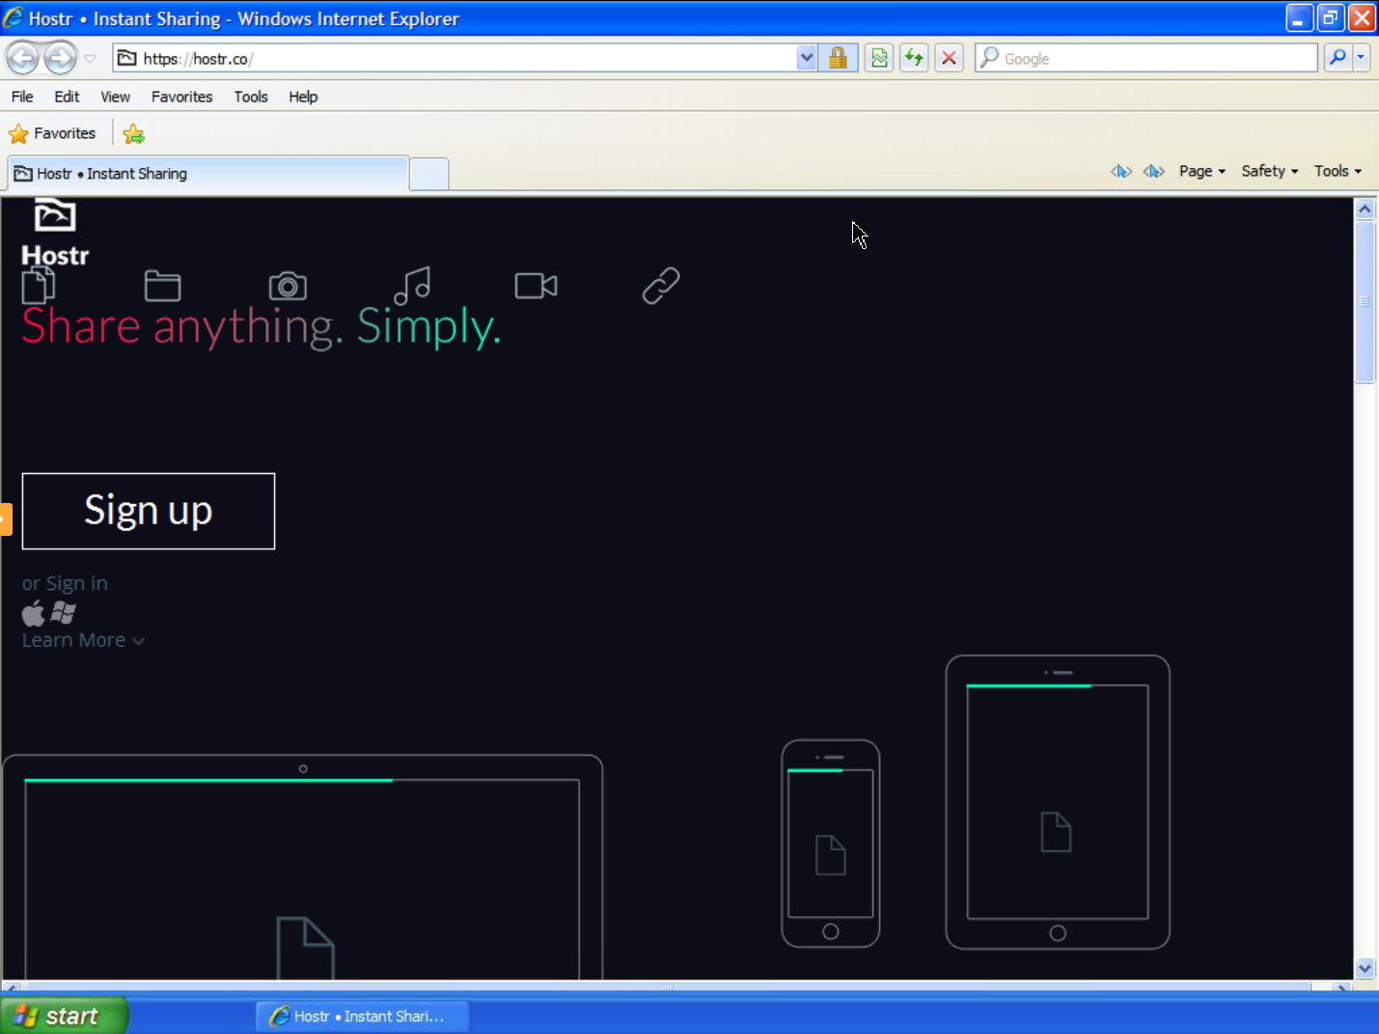The image size is (1379, 1034).
Task: Click the vertical scrollbar thumb
Action: click(x=1365, y=302)
